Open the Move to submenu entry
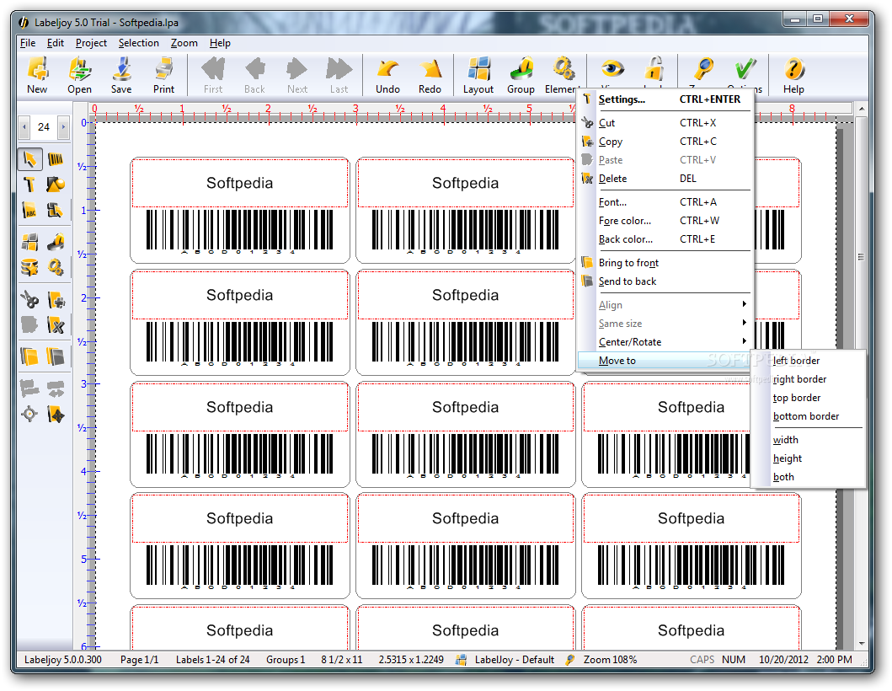Image resolution: width=892 pixels, height=691 pixels. (x=664, y=361)
